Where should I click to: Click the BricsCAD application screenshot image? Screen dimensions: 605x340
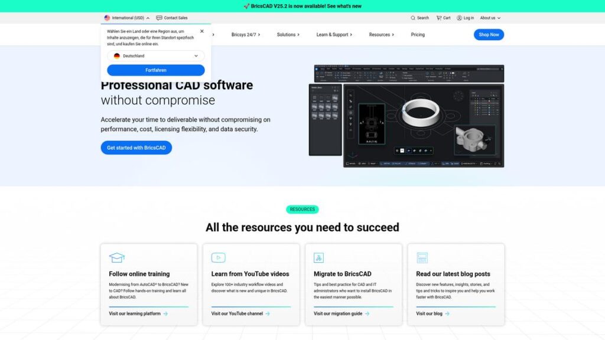[x=406, y=116]
